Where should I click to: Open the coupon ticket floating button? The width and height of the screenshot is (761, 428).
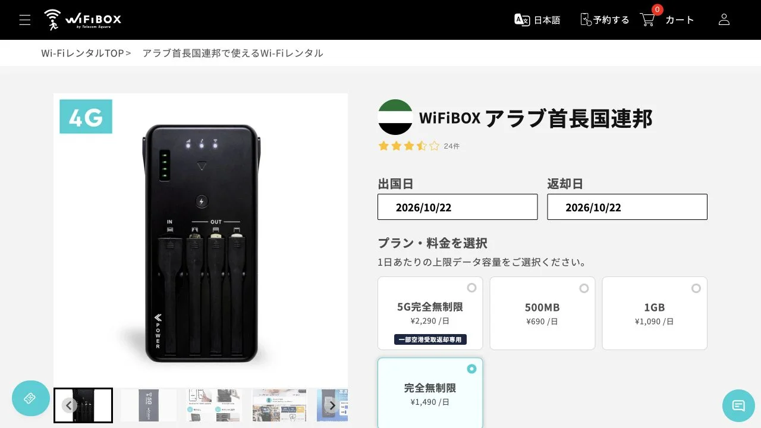31,398
